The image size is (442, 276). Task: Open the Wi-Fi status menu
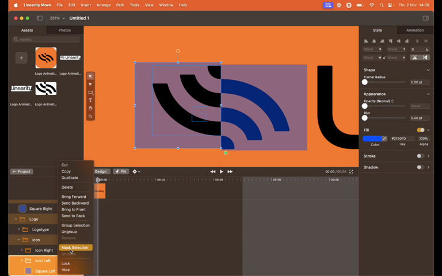[372, 5]
